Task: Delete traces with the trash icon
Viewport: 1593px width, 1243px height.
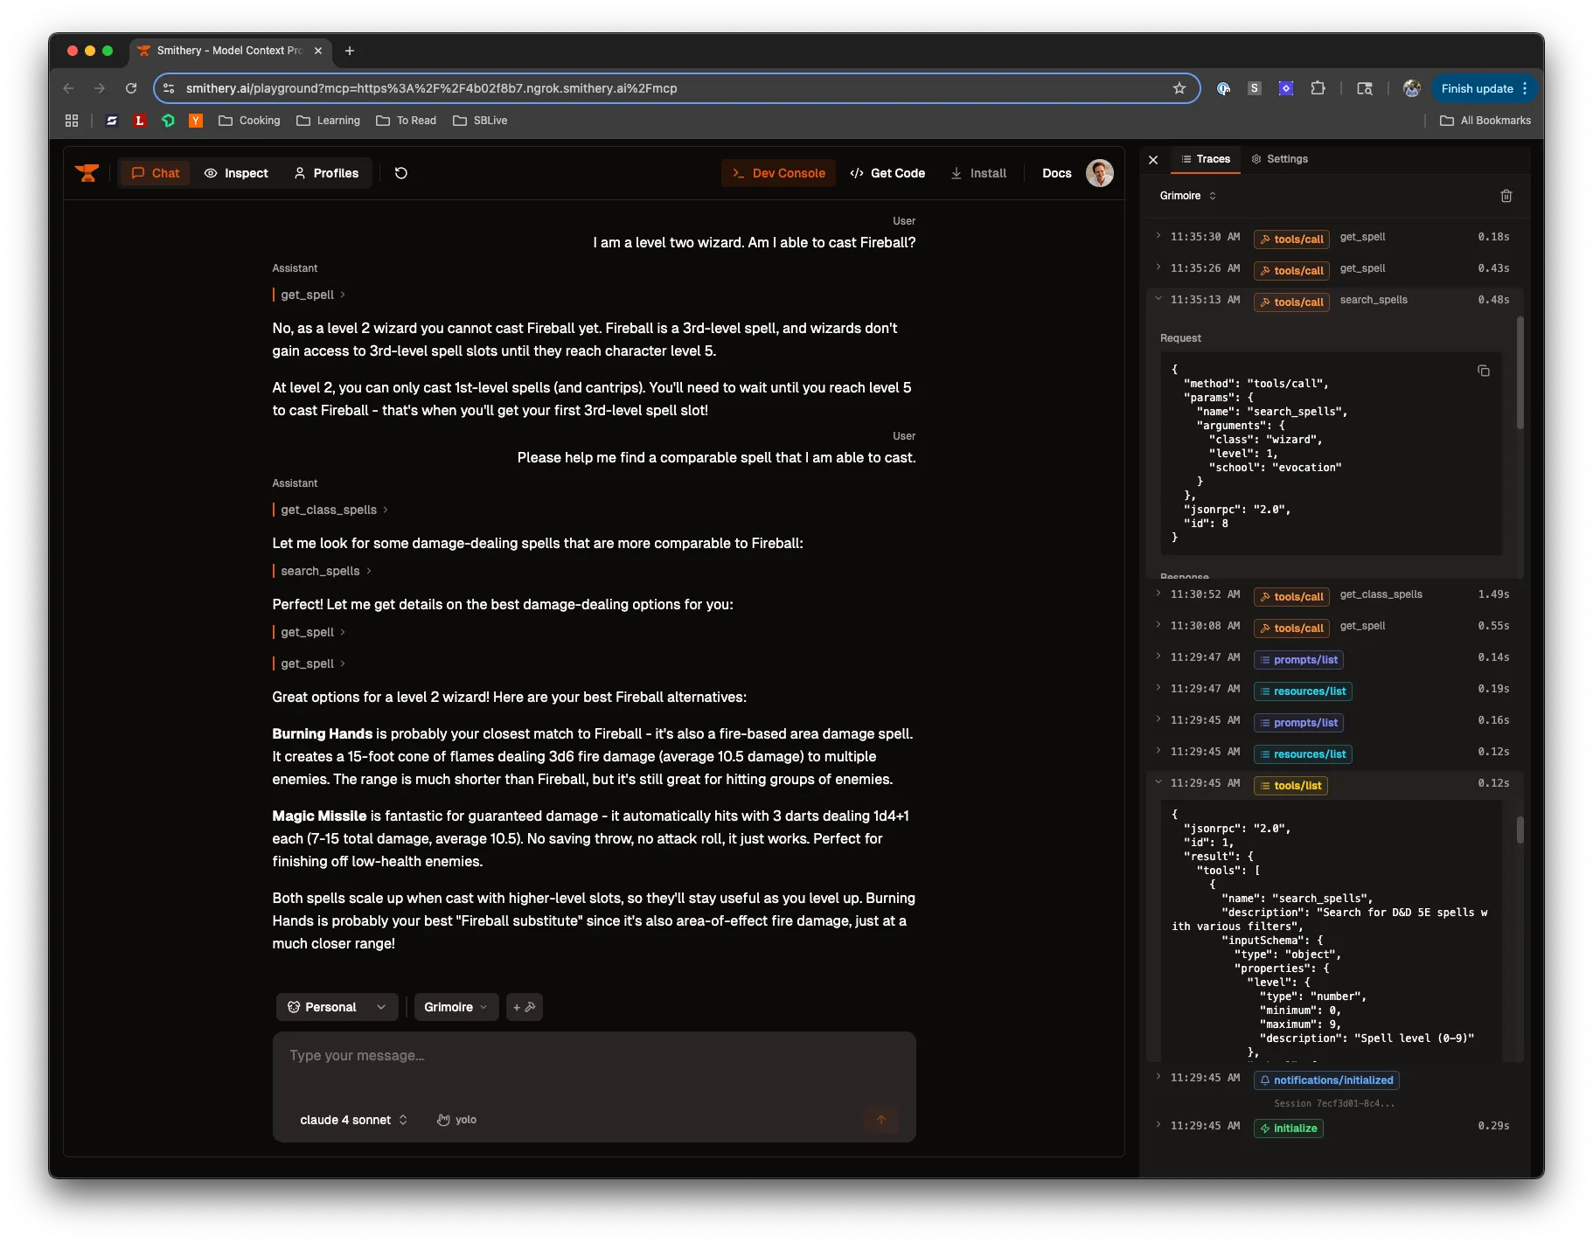Action: [x=1506, y=196]
